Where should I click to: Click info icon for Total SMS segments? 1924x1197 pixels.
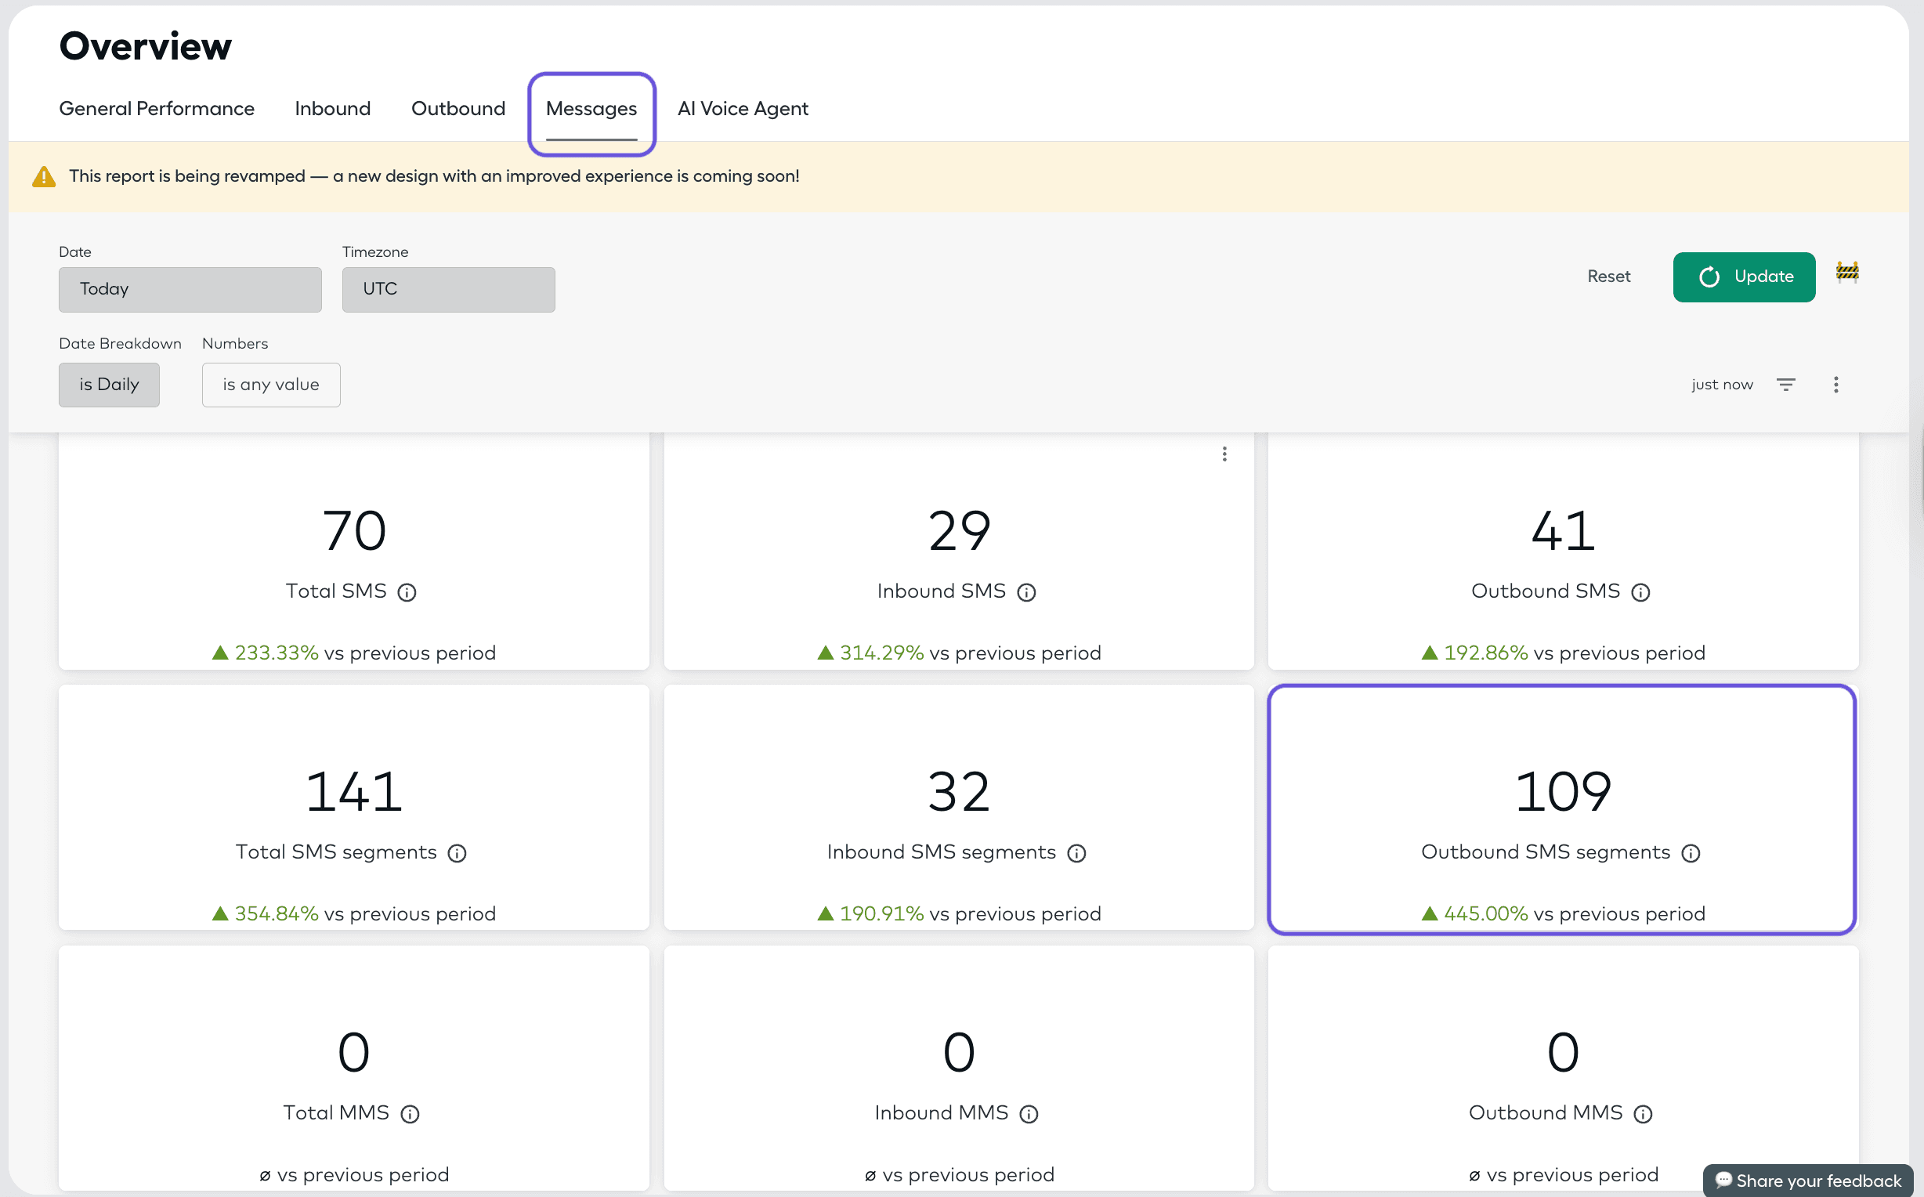pyautogui.click(x=457, y=852)
